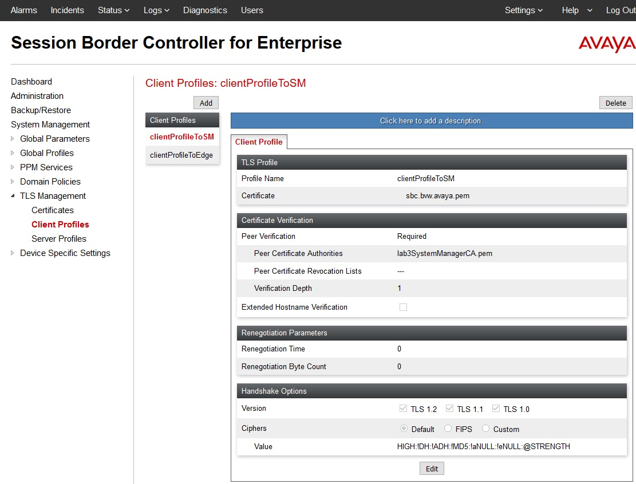Click the Add profile button

pyautogui.click(x=206, y=103)
